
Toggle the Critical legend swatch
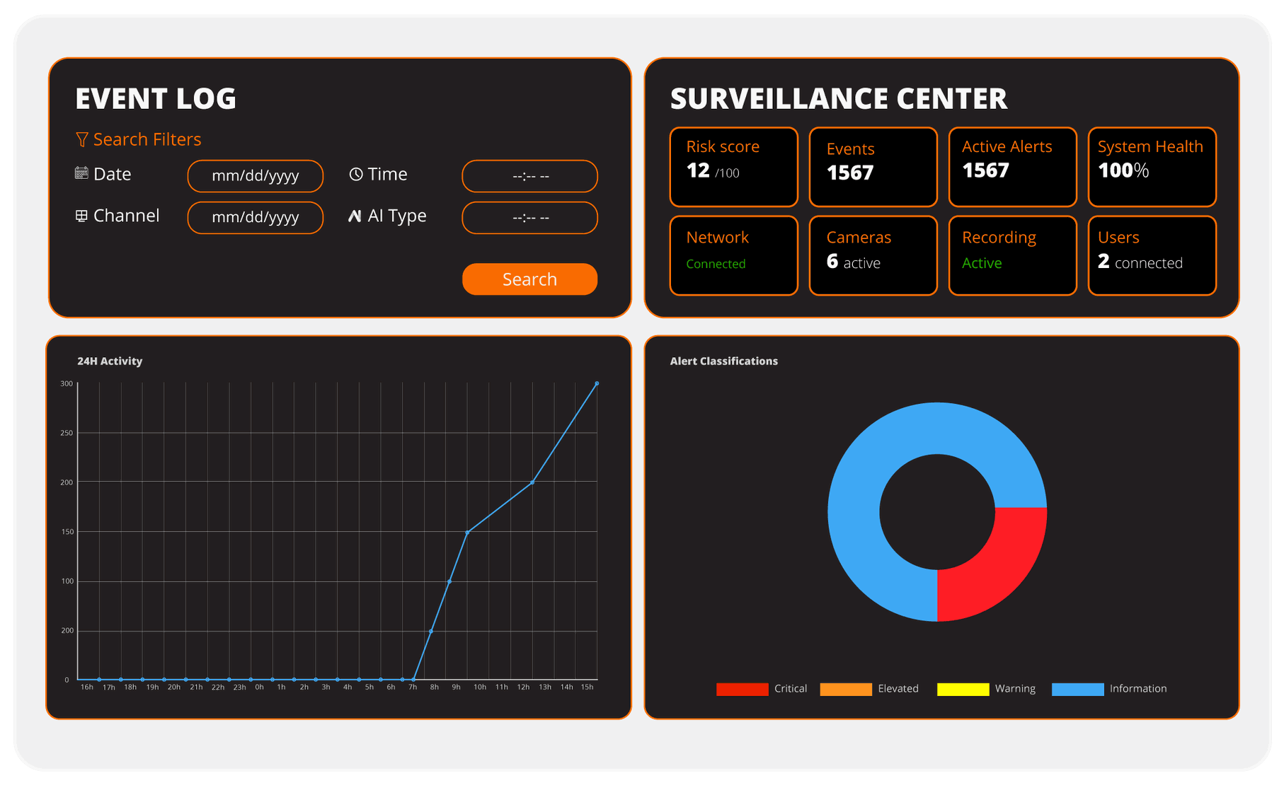pos(742,689)
